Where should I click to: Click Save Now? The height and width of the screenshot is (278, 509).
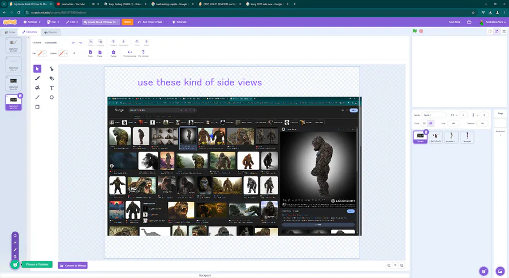click(x=455, y=22)
